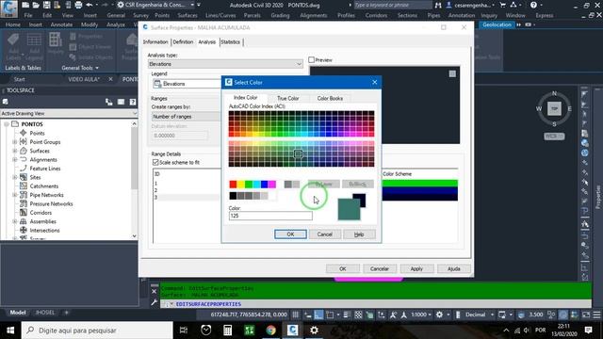The width and height of the screenshot is (603, 339).
Task: Click the Civil 3D application menu icon
Action: tap(8, 8)
